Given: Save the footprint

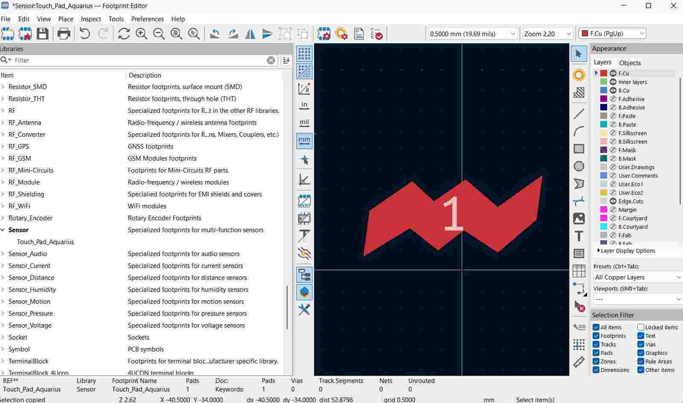Looking at the screenshot, I should coord(43,34).
